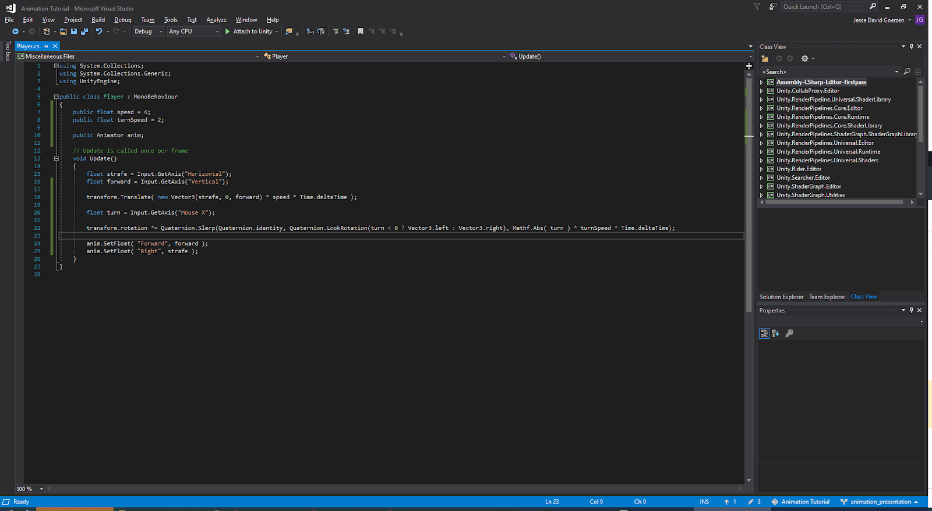
Task: Open the Class View tab
Action: coord(864,297)
